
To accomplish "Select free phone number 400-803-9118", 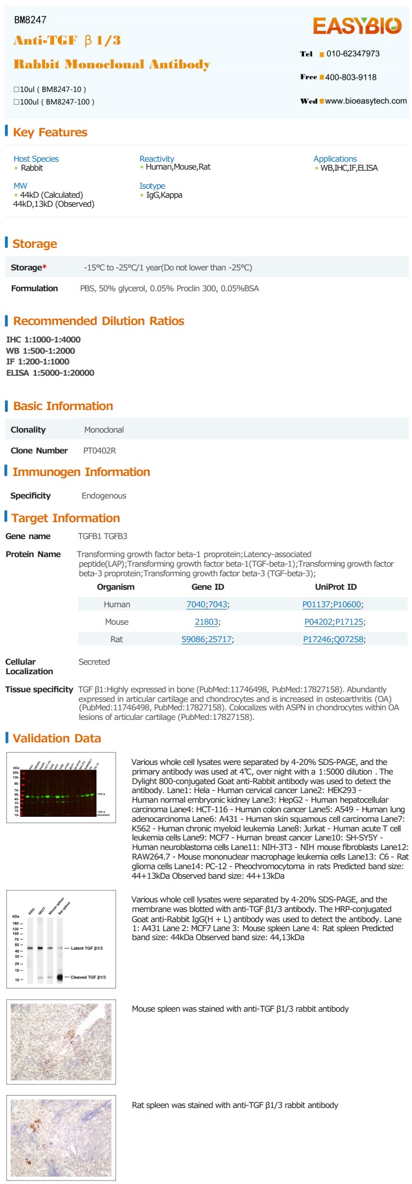I will tap(351, 77).
